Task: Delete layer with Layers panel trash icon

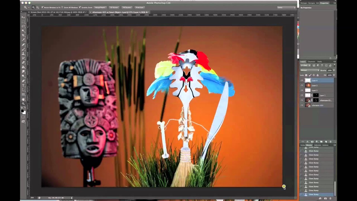Action: click(331, 142)
